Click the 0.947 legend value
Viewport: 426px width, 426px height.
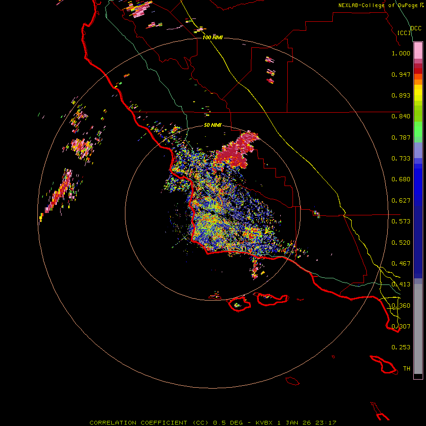pyautogui.click(x=401, y=74)
